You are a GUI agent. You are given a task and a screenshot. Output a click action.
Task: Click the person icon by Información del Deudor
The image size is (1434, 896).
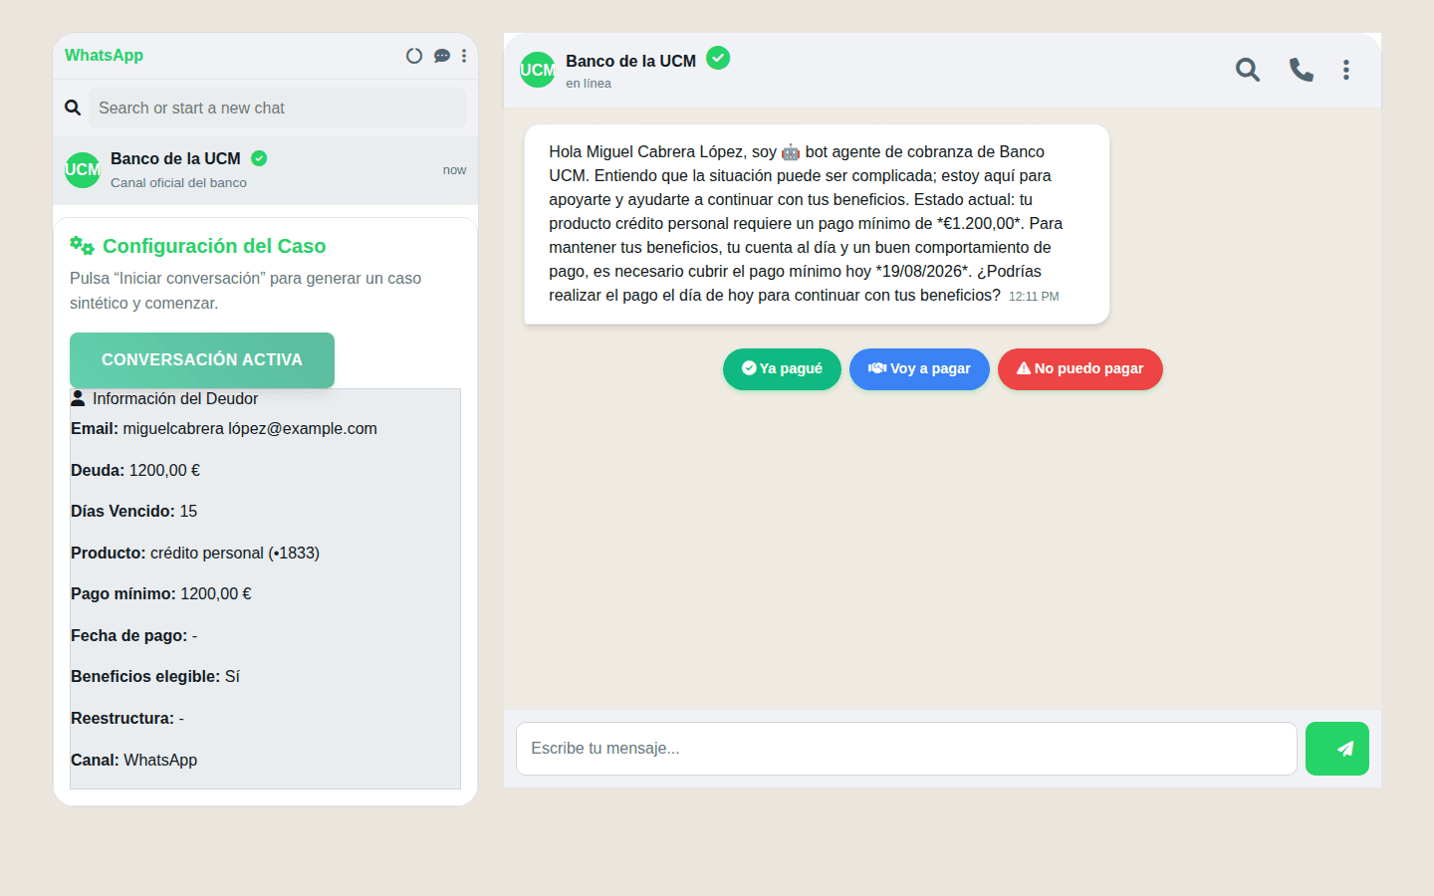coord(78,398)
